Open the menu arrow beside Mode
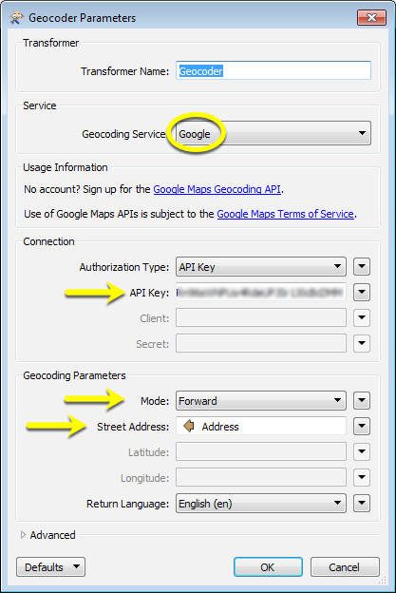The height and width of the screenshot is (593, 396). [362, 400]
